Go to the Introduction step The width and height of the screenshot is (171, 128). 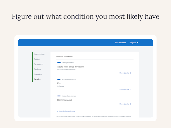point(39,54)
